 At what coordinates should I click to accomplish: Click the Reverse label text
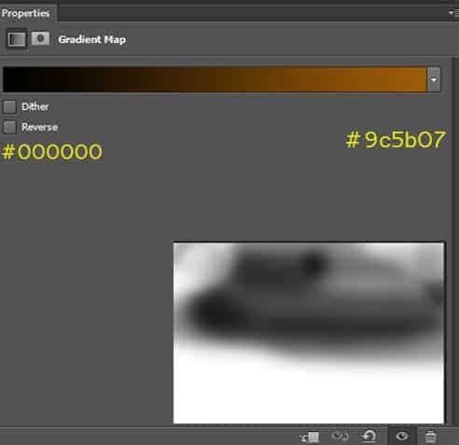(39, 127)
